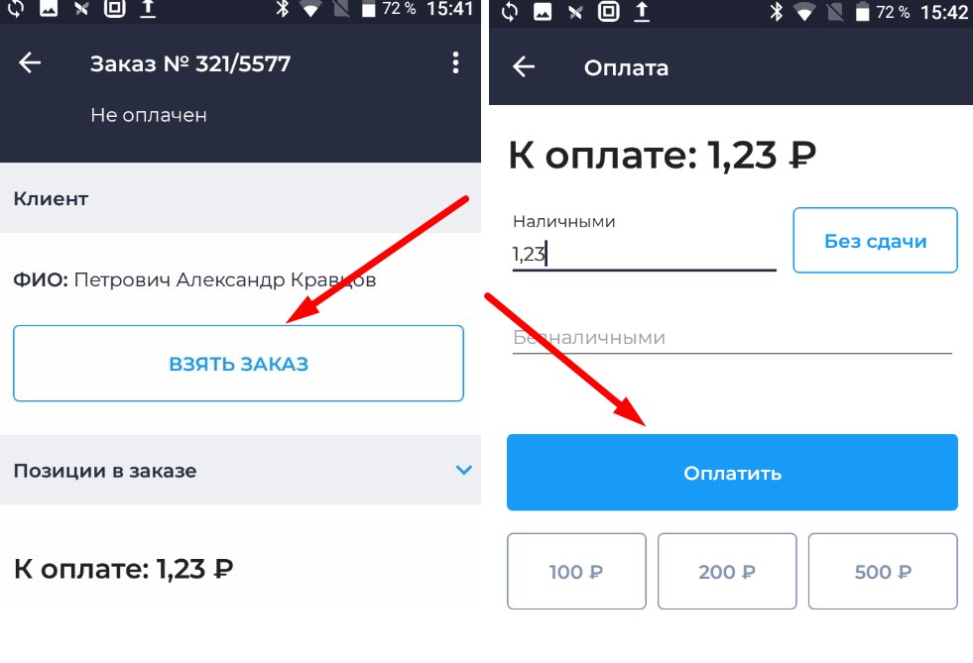
Task: Select the 500 ₽ quick amount
Action: tap(883, 571)
